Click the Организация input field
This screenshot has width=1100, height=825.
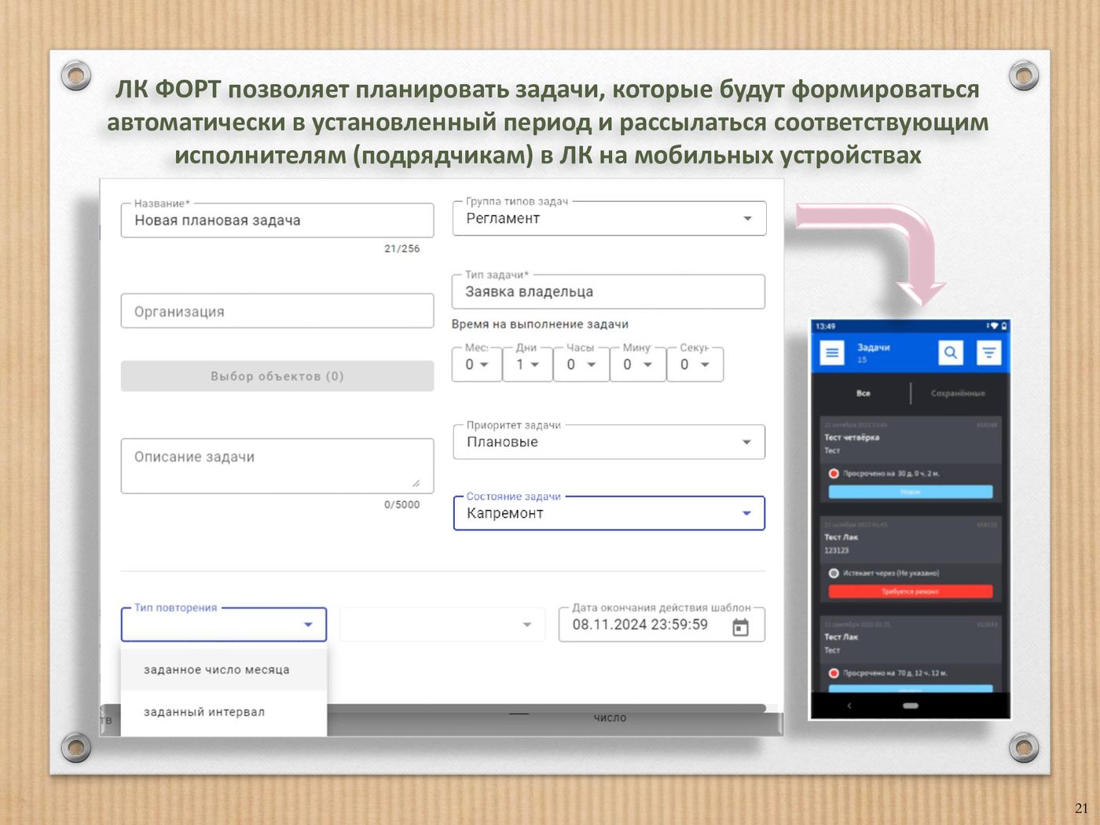[277, 311]
